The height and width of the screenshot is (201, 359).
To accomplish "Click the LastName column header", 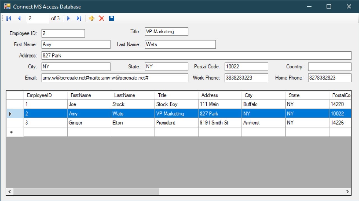I will [x=133, y=95].
